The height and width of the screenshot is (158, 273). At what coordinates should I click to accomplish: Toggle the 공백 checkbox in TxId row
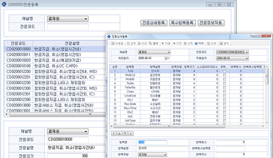[x=224, y=71]
